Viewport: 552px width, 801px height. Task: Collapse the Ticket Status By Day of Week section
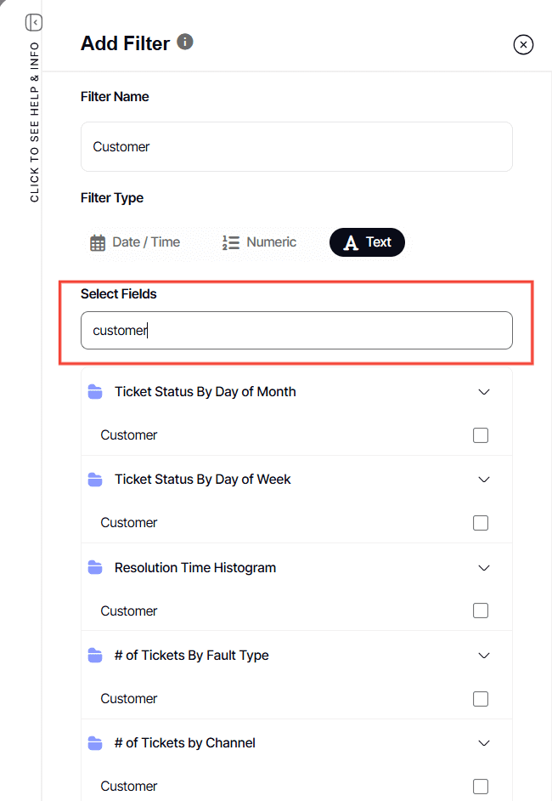coord(484,479)
